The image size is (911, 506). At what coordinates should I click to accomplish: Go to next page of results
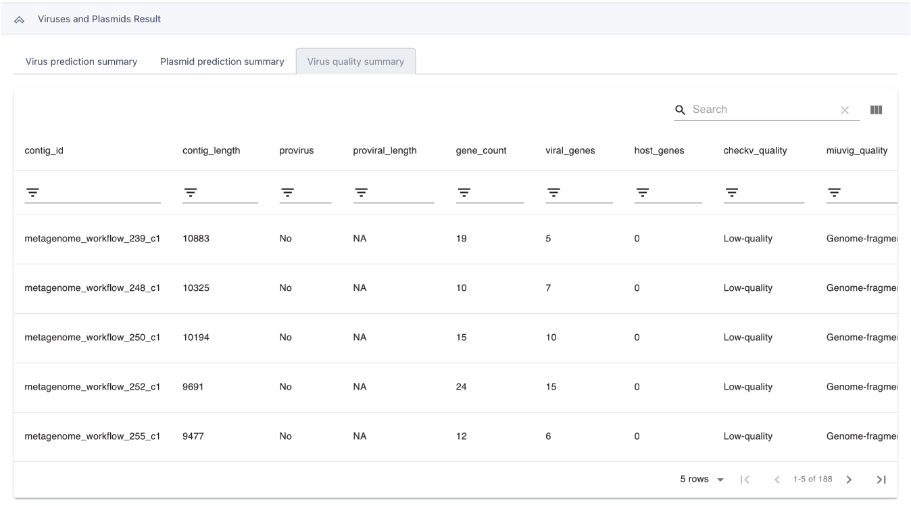coord(849,480)
